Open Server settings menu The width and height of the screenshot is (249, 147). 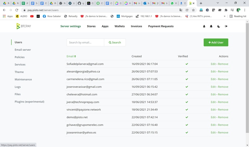click(70, 26)
